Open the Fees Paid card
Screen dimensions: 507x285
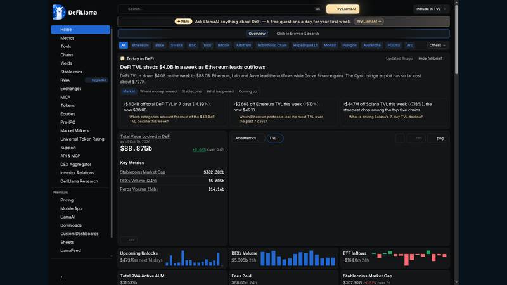click(283, 278)
